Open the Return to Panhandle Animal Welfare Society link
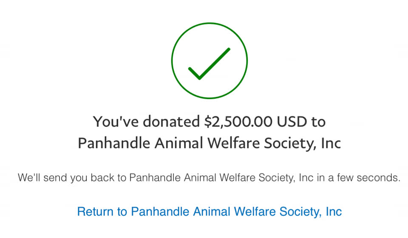Screen dimensions: 408x238 click(x=209, y=211)
